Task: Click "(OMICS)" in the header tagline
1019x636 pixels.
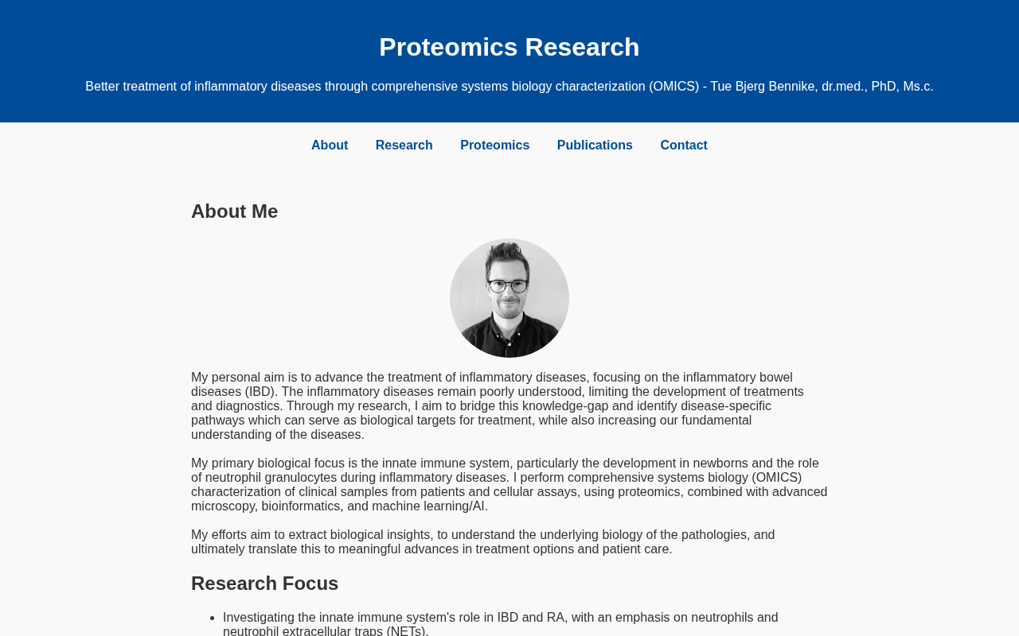Action: [673, 87]
